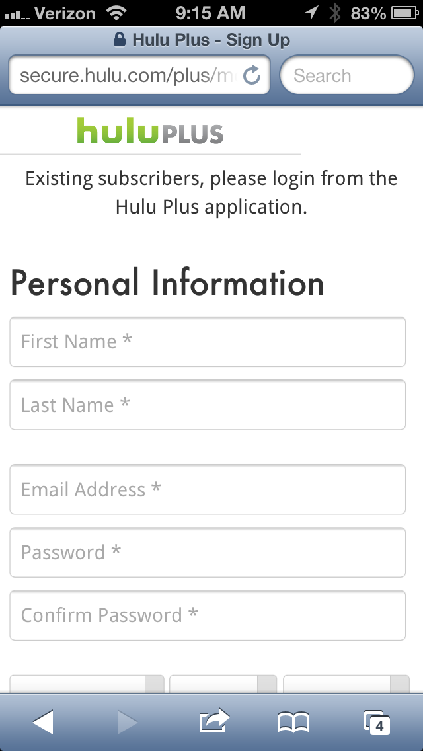Focus the First Name field

(x=208, y=342)
